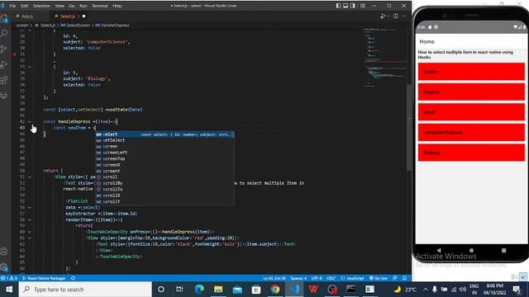Switch to the App.js editor tab

pyautogui.click(x=27, y=16)
